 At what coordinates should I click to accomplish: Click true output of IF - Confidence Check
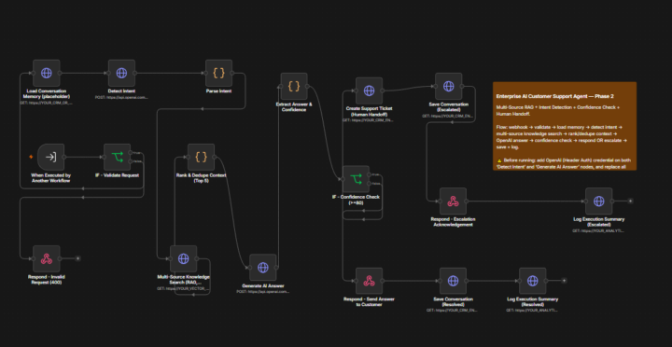(370, 174)
